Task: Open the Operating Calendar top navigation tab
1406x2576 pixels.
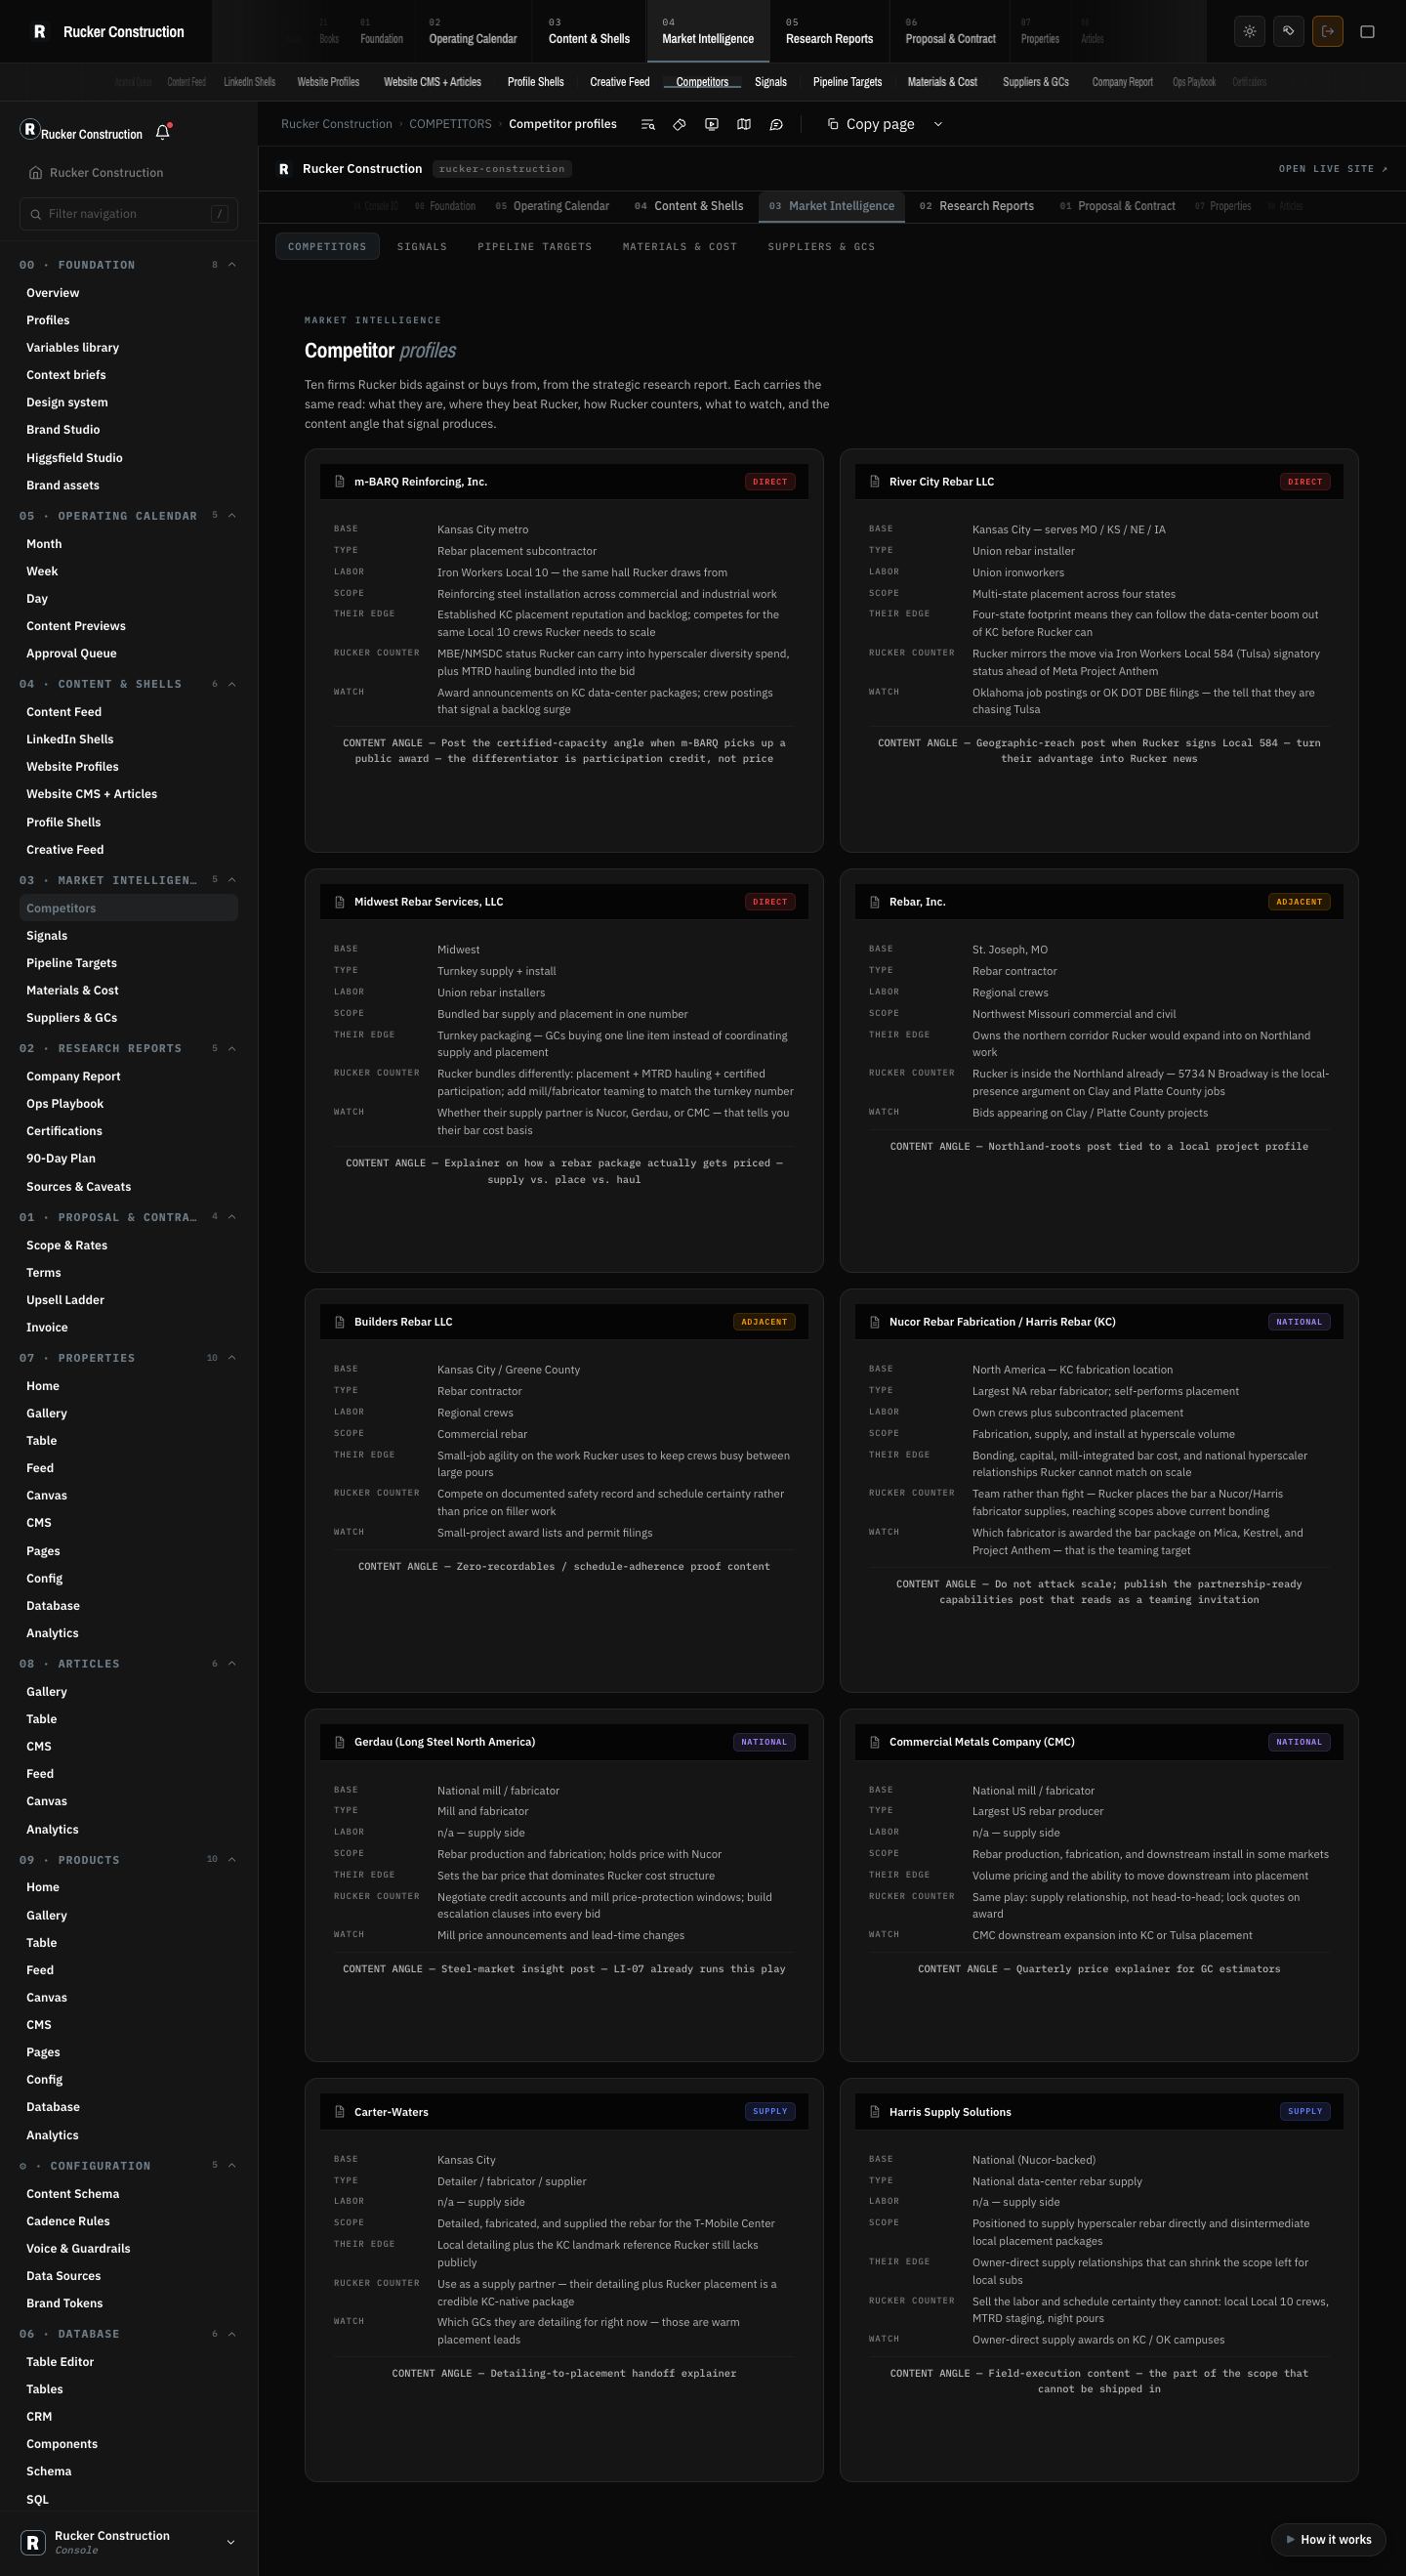Action: 473,31
